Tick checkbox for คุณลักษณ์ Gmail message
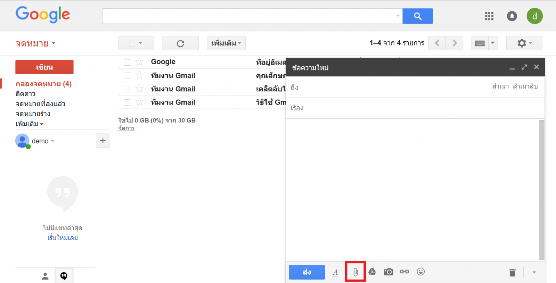Image resolution: width=556 pixels, height=283 pixels. [127, 76]
